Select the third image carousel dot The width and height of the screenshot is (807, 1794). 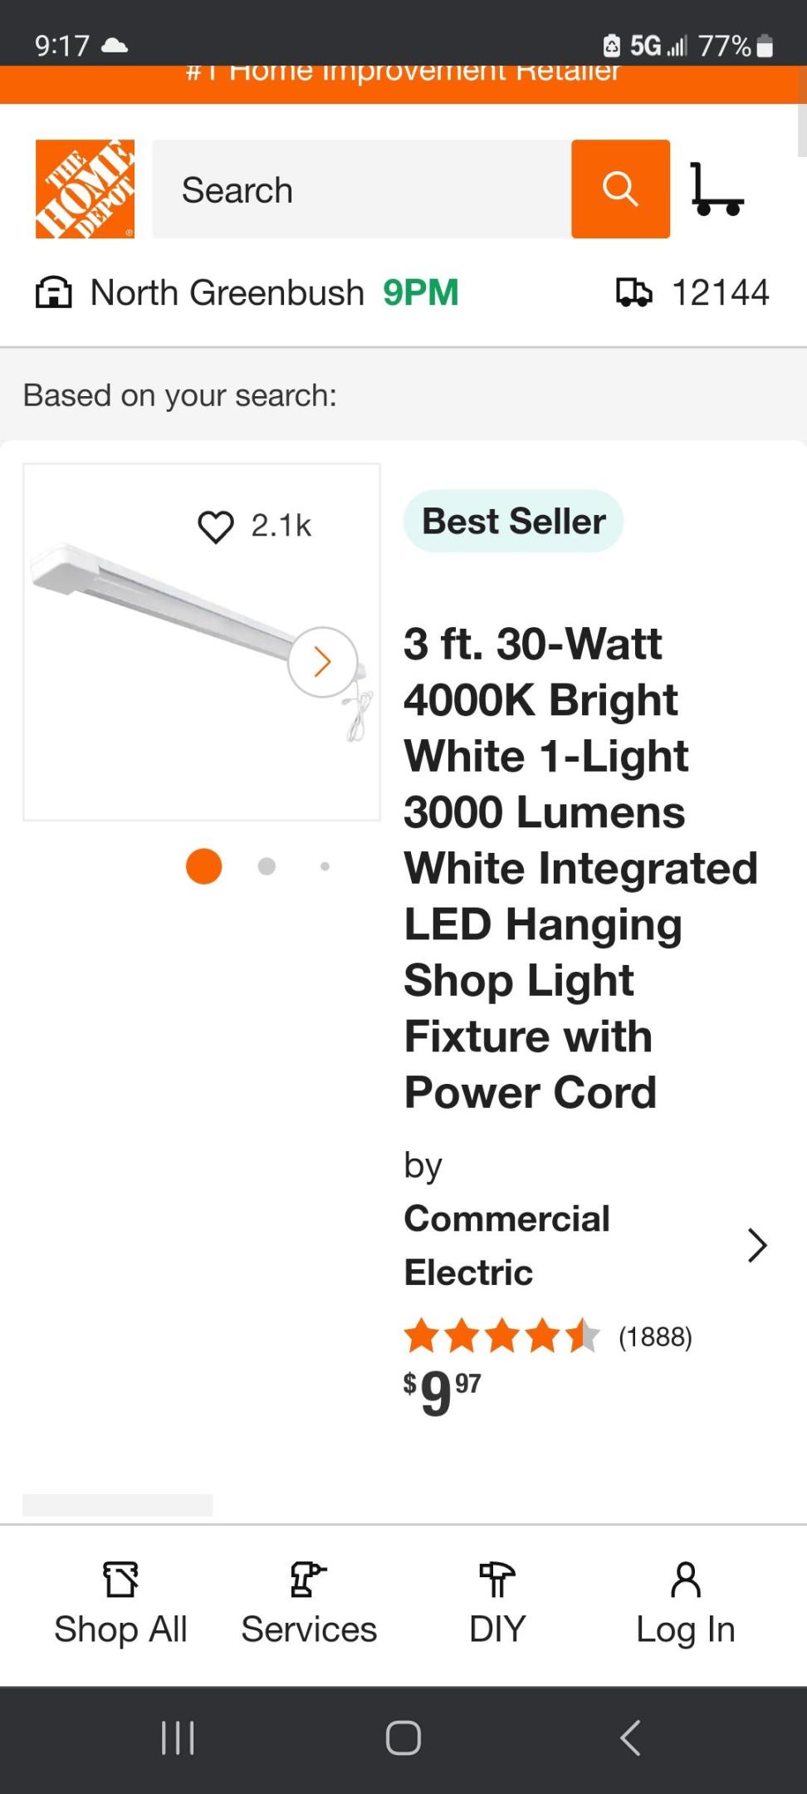click(x=325, y=866)
